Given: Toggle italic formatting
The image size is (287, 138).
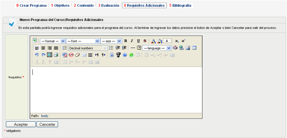Looking at the screenshot, I should (x=132, y=41).
